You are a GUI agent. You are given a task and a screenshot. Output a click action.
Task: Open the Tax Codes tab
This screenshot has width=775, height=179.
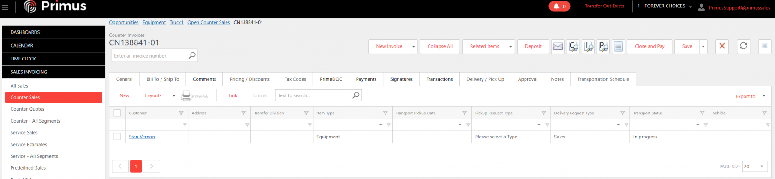click(295, 79)
